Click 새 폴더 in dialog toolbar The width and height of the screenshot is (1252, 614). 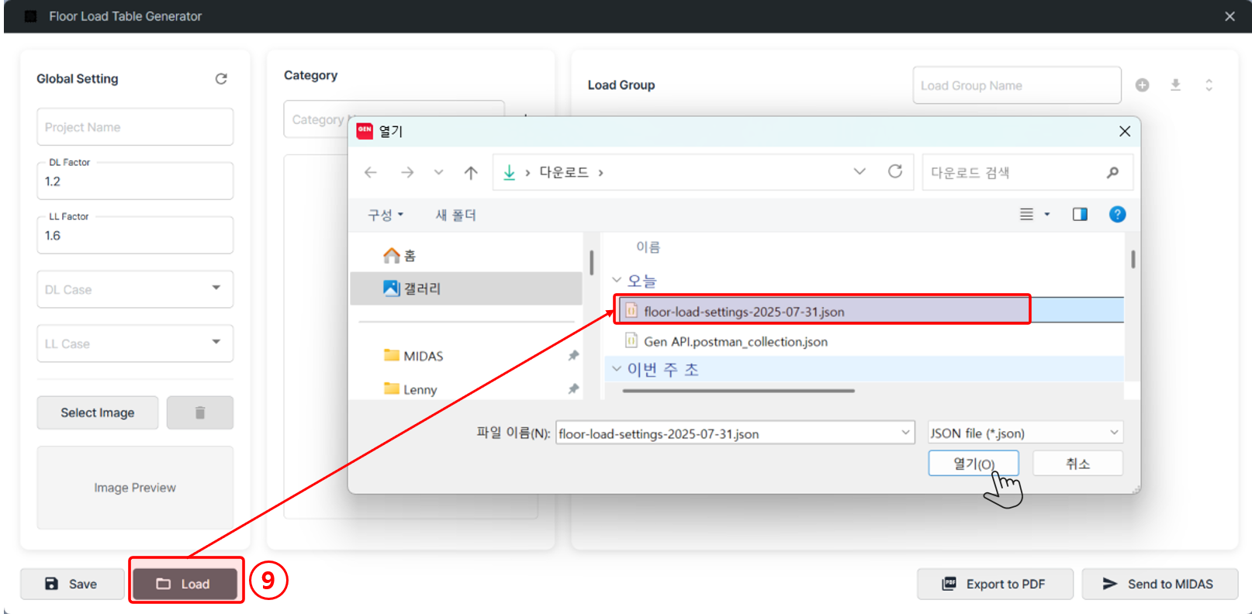coord(455,215)
